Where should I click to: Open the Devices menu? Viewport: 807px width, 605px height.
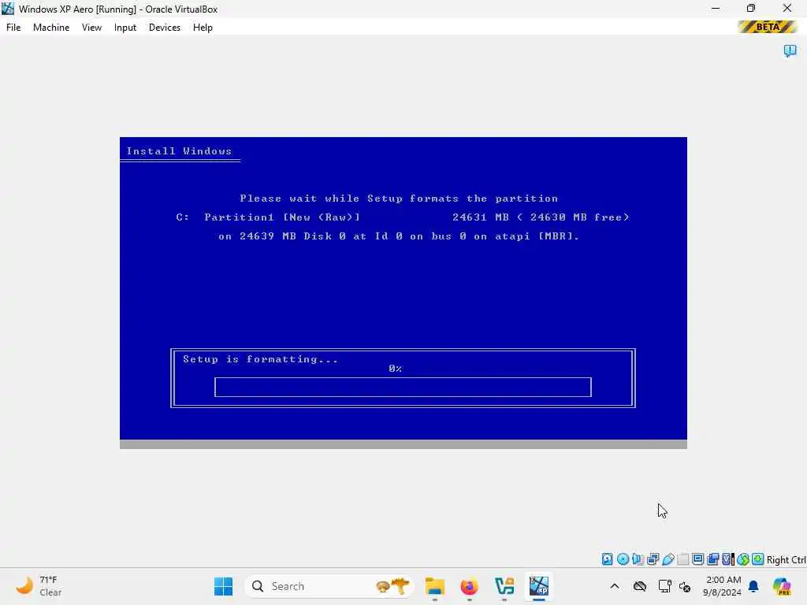165,28
